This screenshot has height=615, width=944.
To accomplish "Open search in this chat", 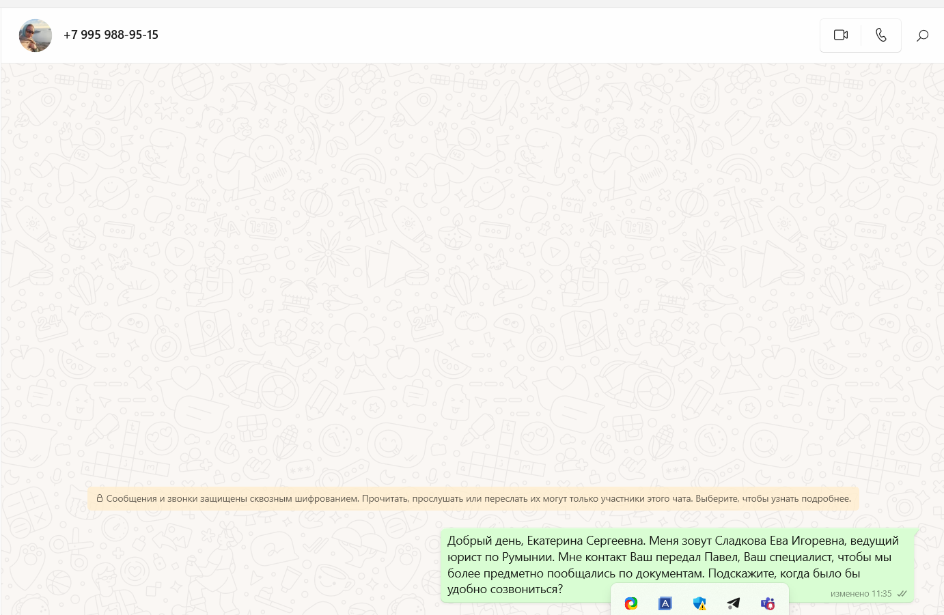I will pos(923,35).
